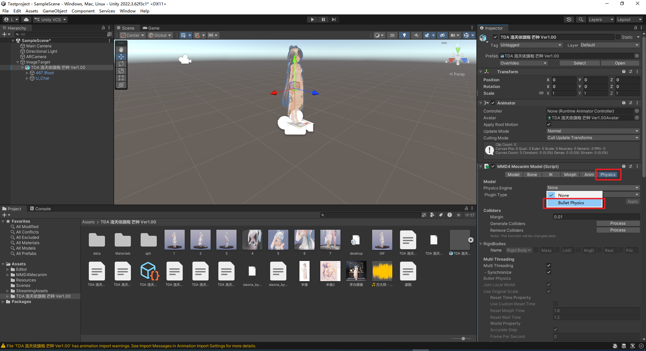Open the Update Mode dropdown

593,131
